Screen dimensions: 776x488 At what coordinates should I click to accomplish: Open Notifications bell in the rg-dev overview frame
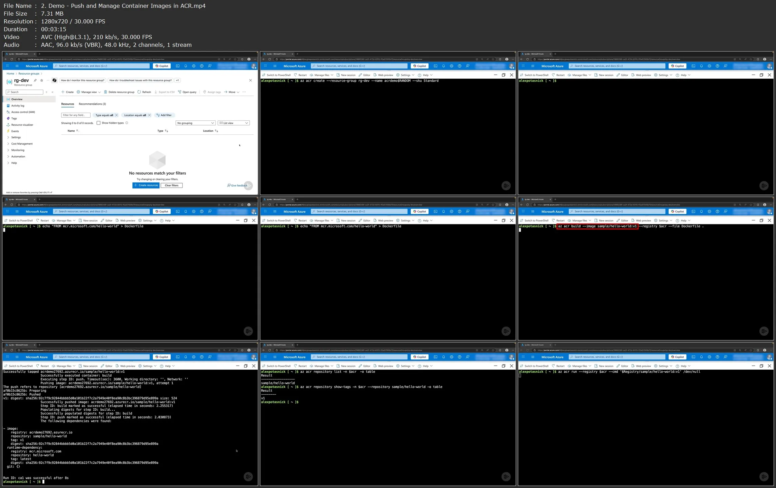coord(186,66)
